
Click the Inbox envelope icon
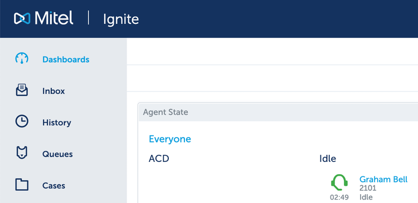click(22, 90)
